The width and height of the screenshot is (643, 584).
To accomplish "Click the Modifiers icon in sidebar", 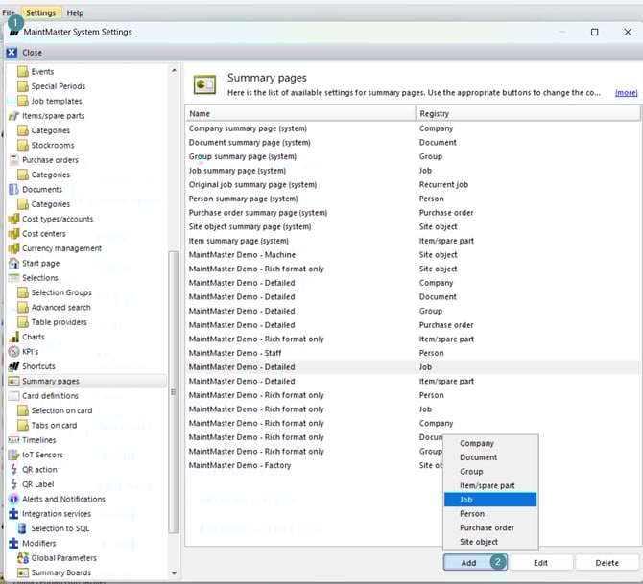I will pyautogui.click(x=13, y=544).
